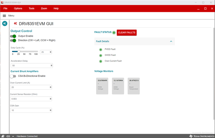215x138 pixels.
Task: Click the Acceleration Delay input field
Action: [32, 65]
